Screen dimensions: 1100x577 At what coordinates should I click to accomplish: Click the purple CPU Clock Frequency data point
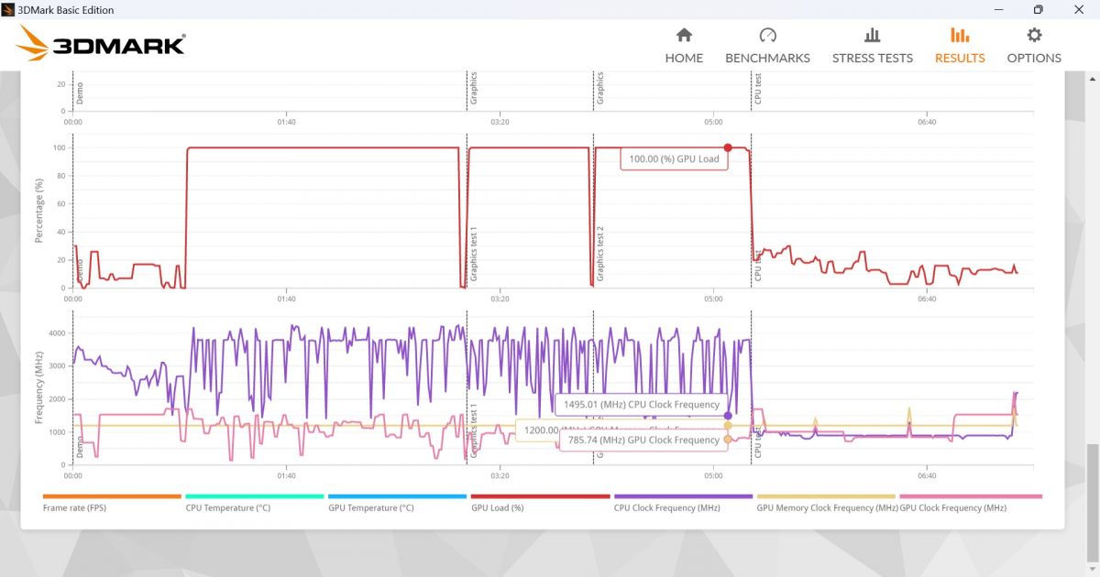pos(728,416)
